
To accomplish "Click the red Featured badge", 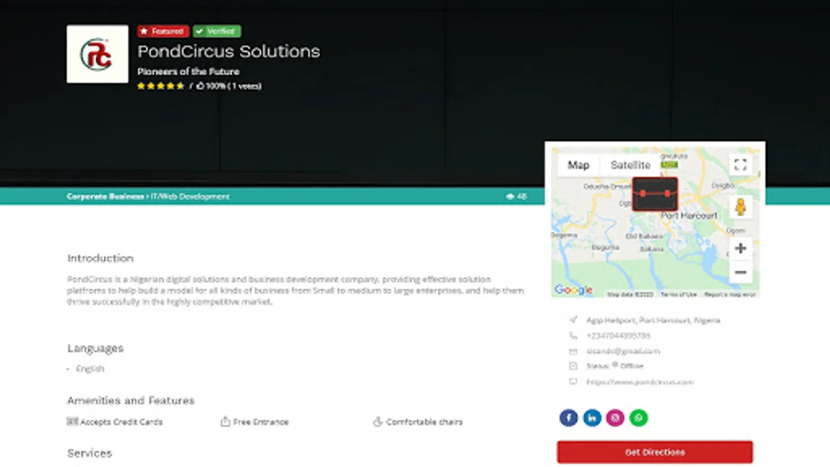I will 163,31.
